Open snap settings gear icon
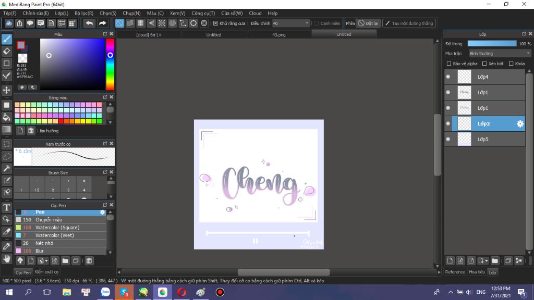534x300 pixels. 204,23
